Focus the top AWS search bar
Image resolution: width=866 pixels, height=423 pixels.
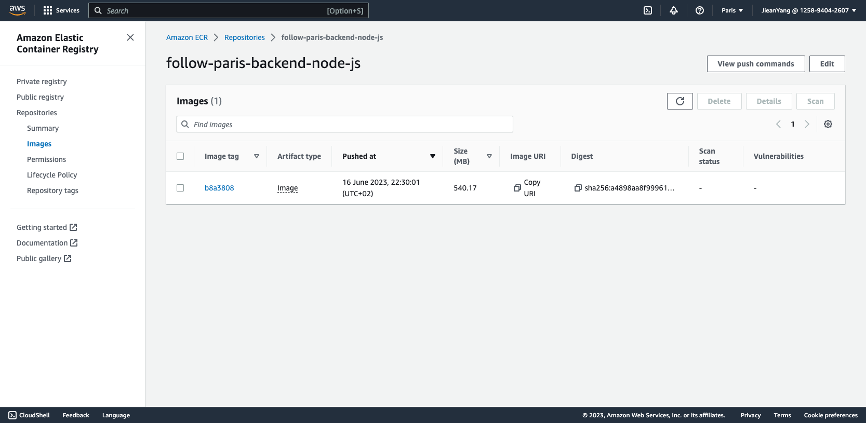[229, 10]
